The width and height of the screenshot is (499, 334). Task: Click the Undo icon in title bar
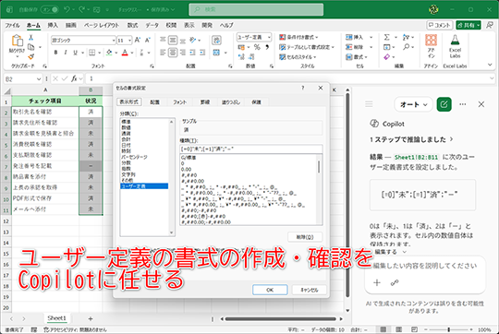(67, 9)
